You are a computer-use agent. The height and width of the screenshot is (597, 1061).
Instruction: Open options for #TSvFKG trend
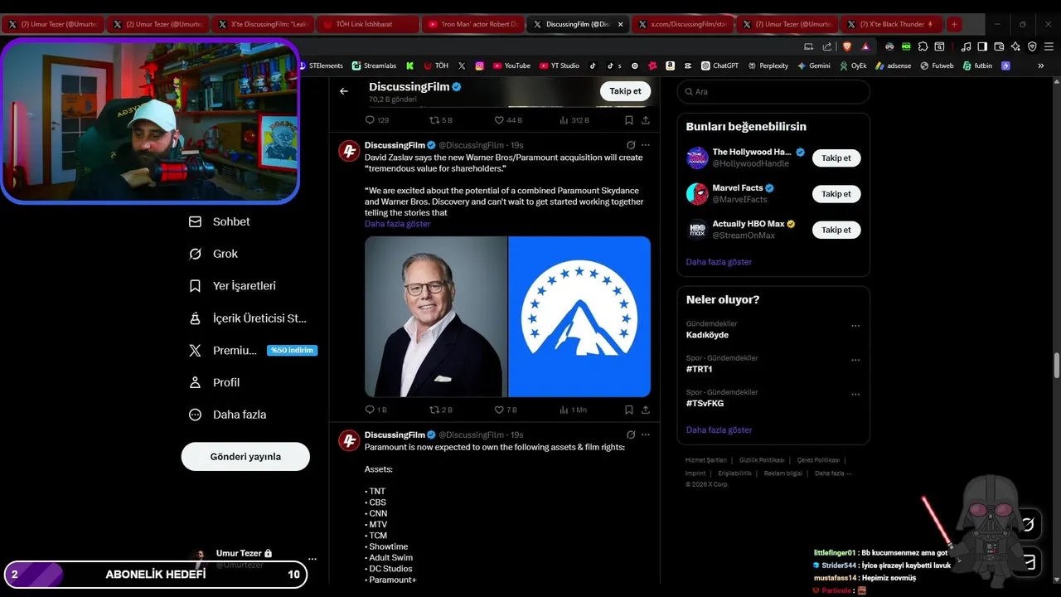point(855,394)
